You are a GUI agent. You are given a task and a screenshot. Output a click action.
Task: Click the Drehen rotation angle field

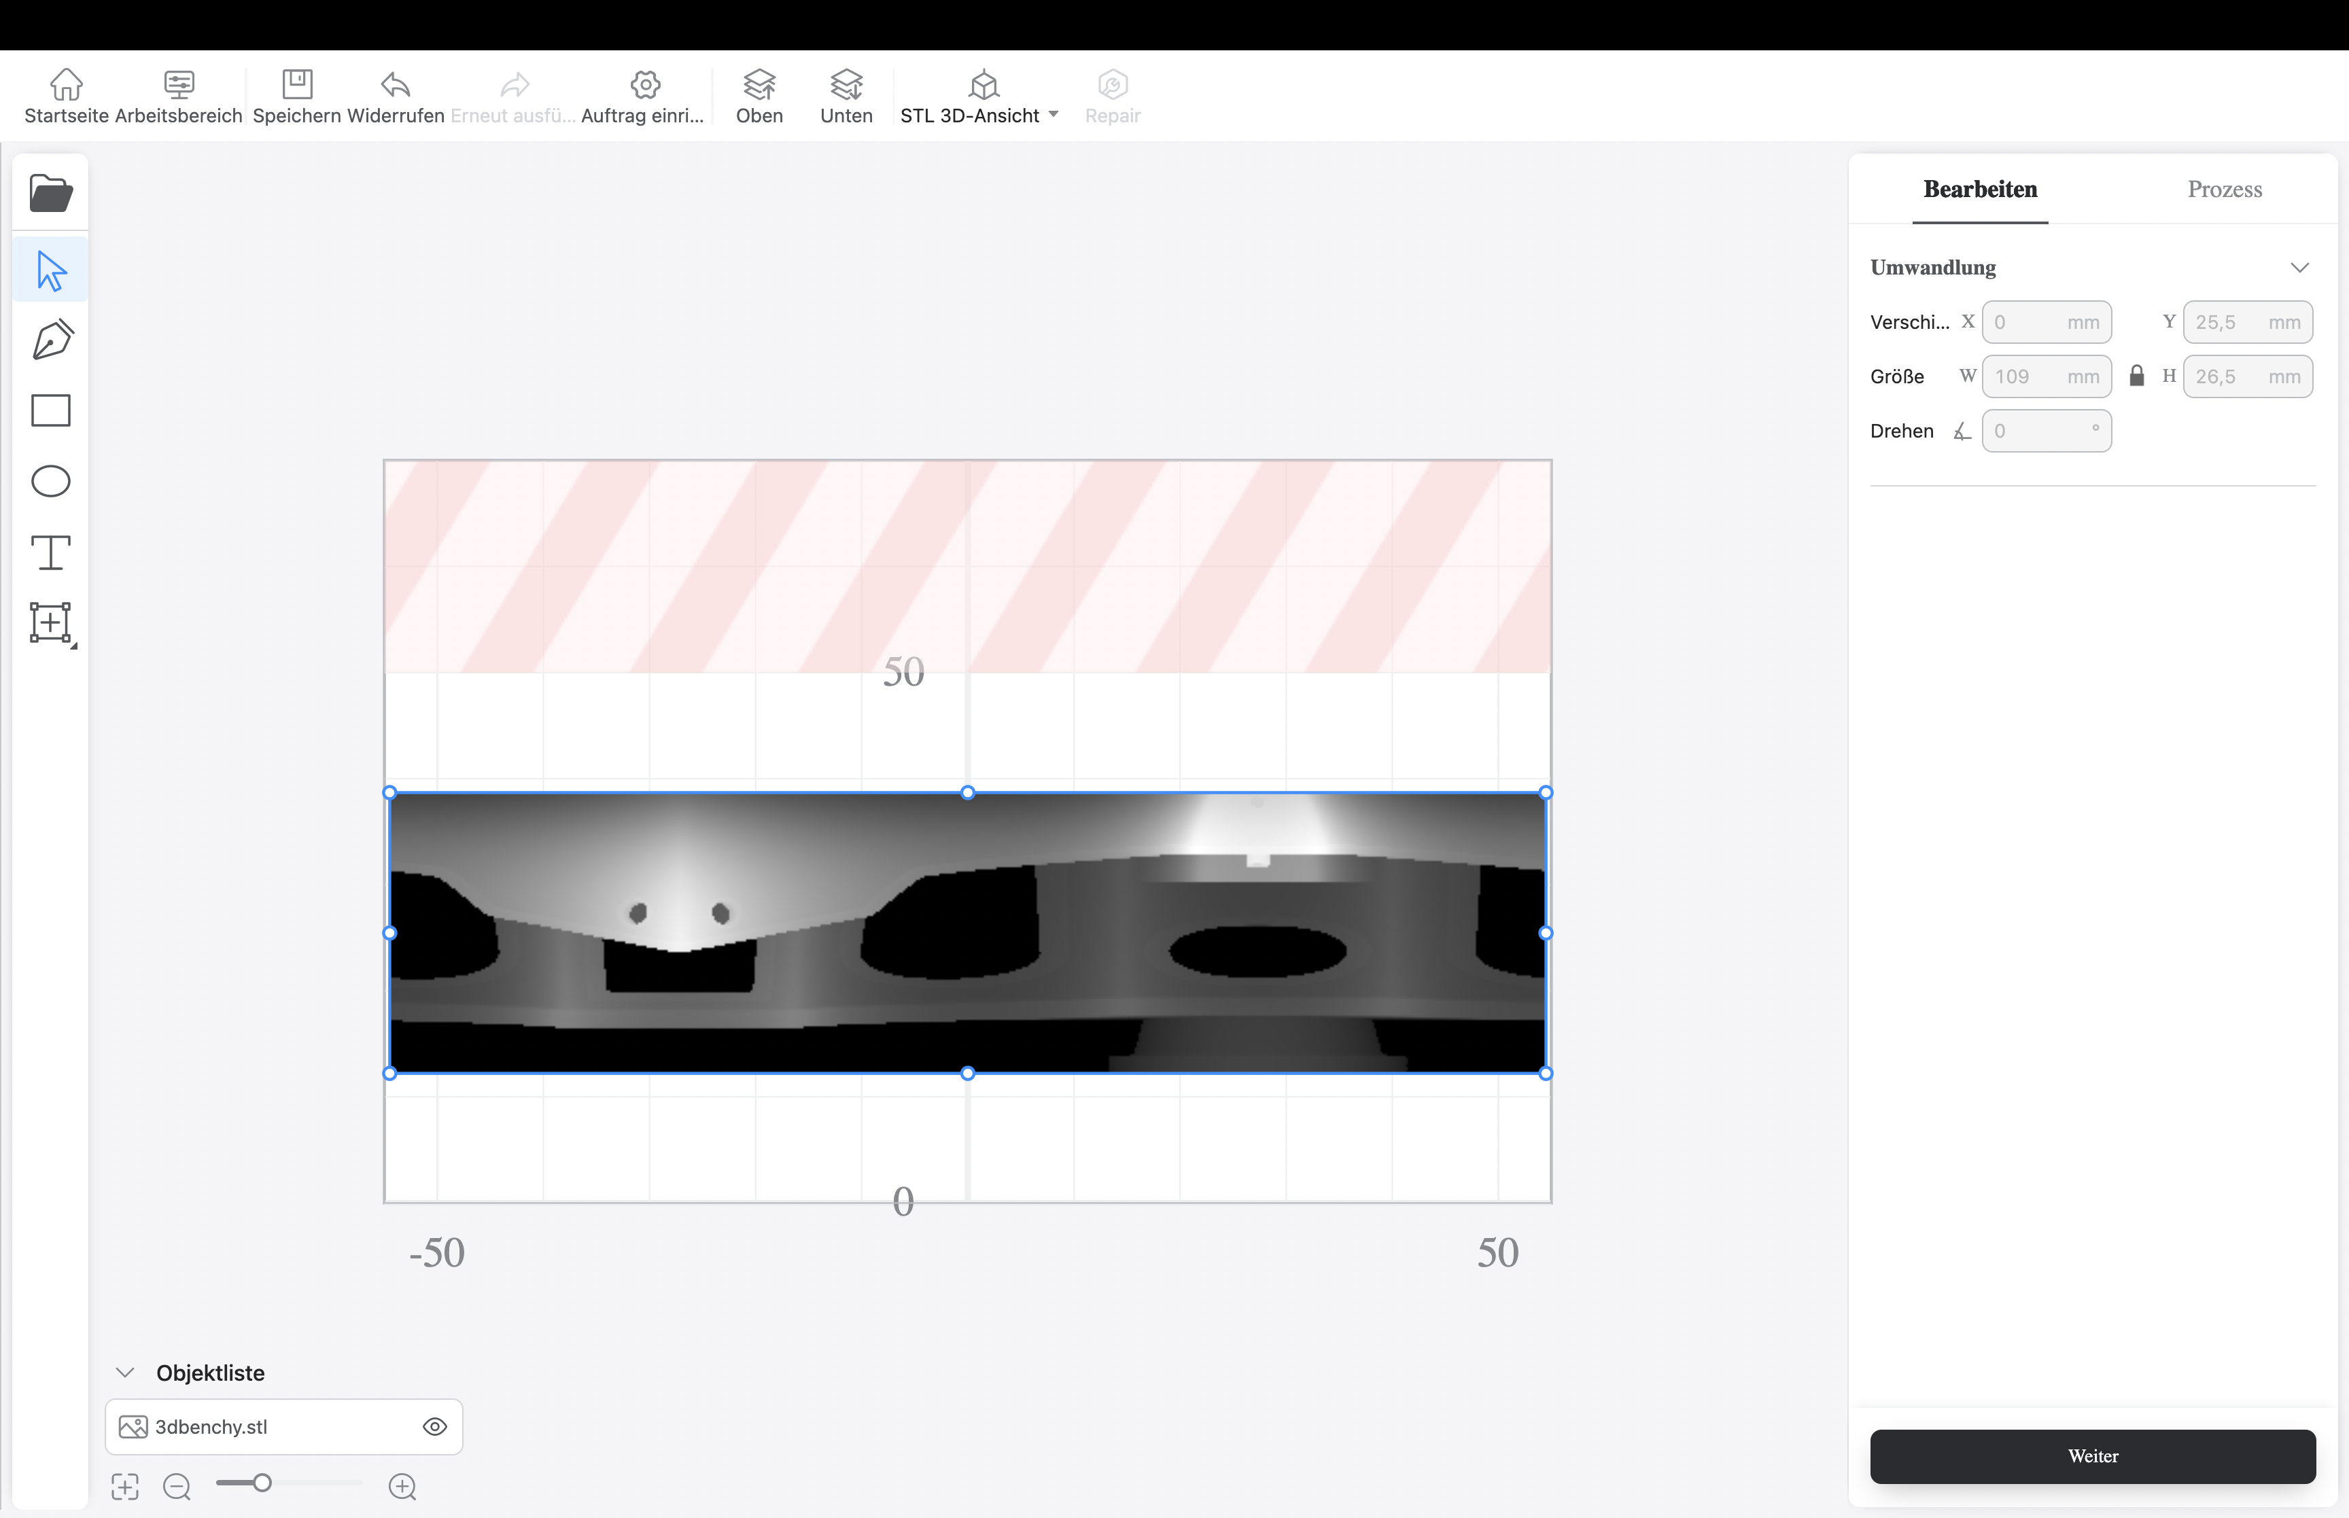(2045, 431)
